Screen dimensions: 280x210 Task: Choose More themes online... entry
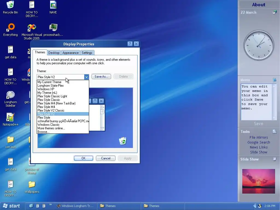(63, 128)
